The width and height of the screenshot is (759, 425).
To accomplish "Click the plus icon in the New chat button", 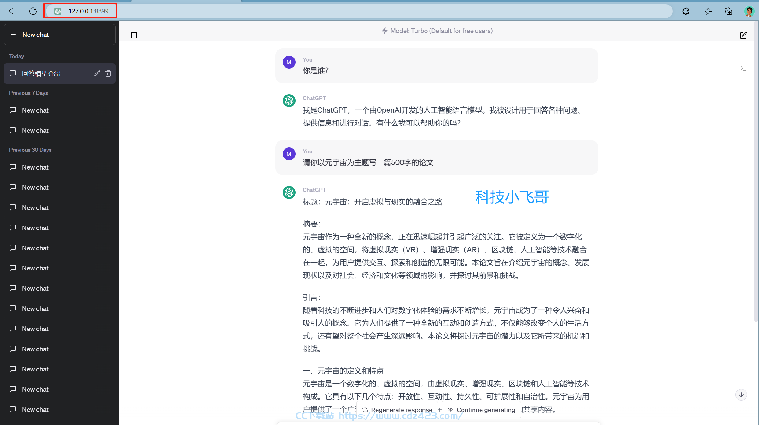I will pyautogui.click(x=13, y=35).
